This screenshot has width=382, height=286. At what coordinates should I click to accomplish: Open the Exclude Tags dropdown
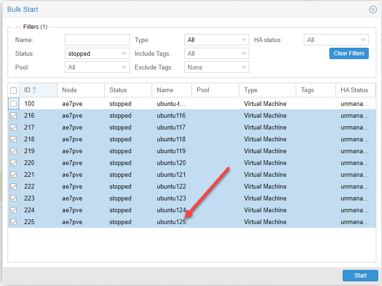click(x=217, y=67)
